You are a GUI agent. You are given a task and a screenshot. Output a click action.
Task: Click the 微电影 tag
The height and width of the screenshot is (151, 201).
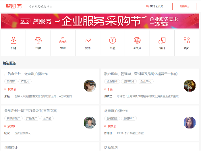tap(11, 82)
